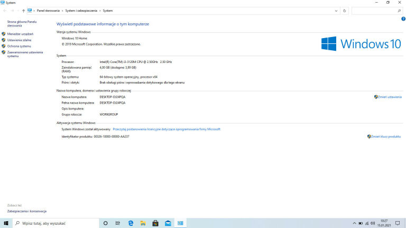Click Control Panel taskbar icon
Image resolution: width=406 pixels, height=228 pixels.
[x=180, y=223]
